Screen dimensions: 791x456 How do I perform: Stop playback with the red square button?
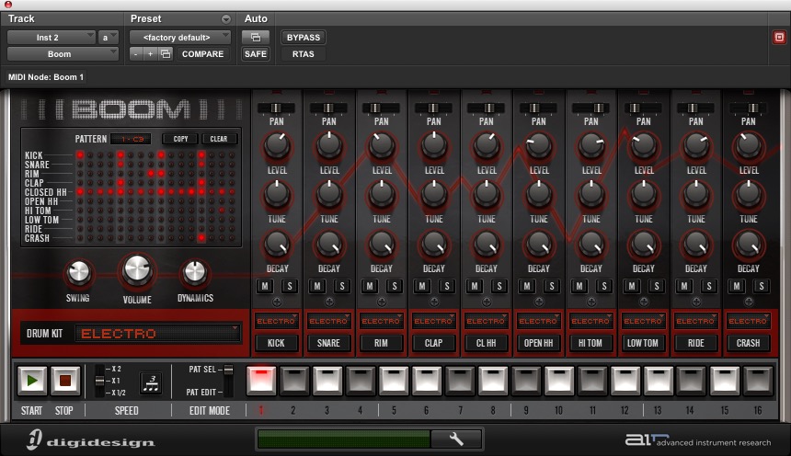tap(65, 381)
